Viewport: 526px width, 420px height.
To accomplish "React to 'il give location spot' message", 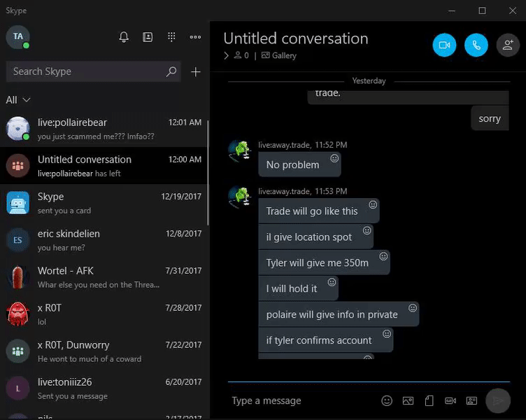I will [367, 230].
